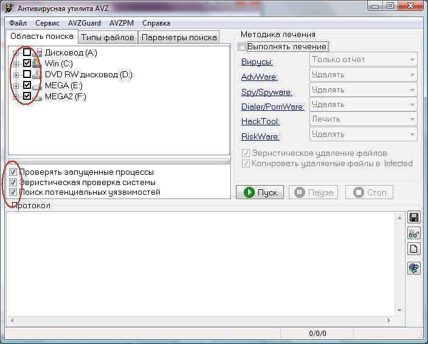The height and width of the screenshot is (344, 428).
Task: Switch to the Типы файлов tab
Action: 108,37
